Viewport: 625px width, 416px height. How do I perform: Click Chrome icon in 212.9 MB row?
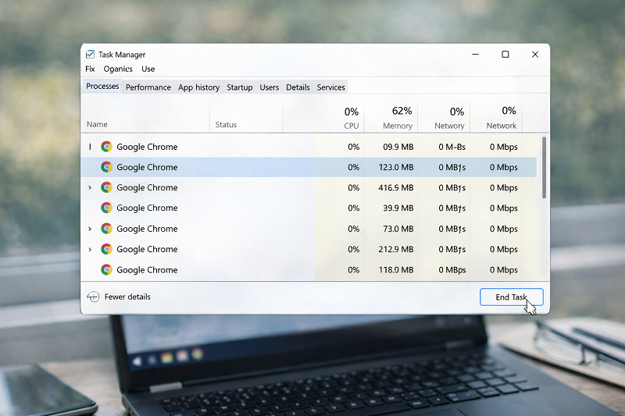tap(106, 249)
